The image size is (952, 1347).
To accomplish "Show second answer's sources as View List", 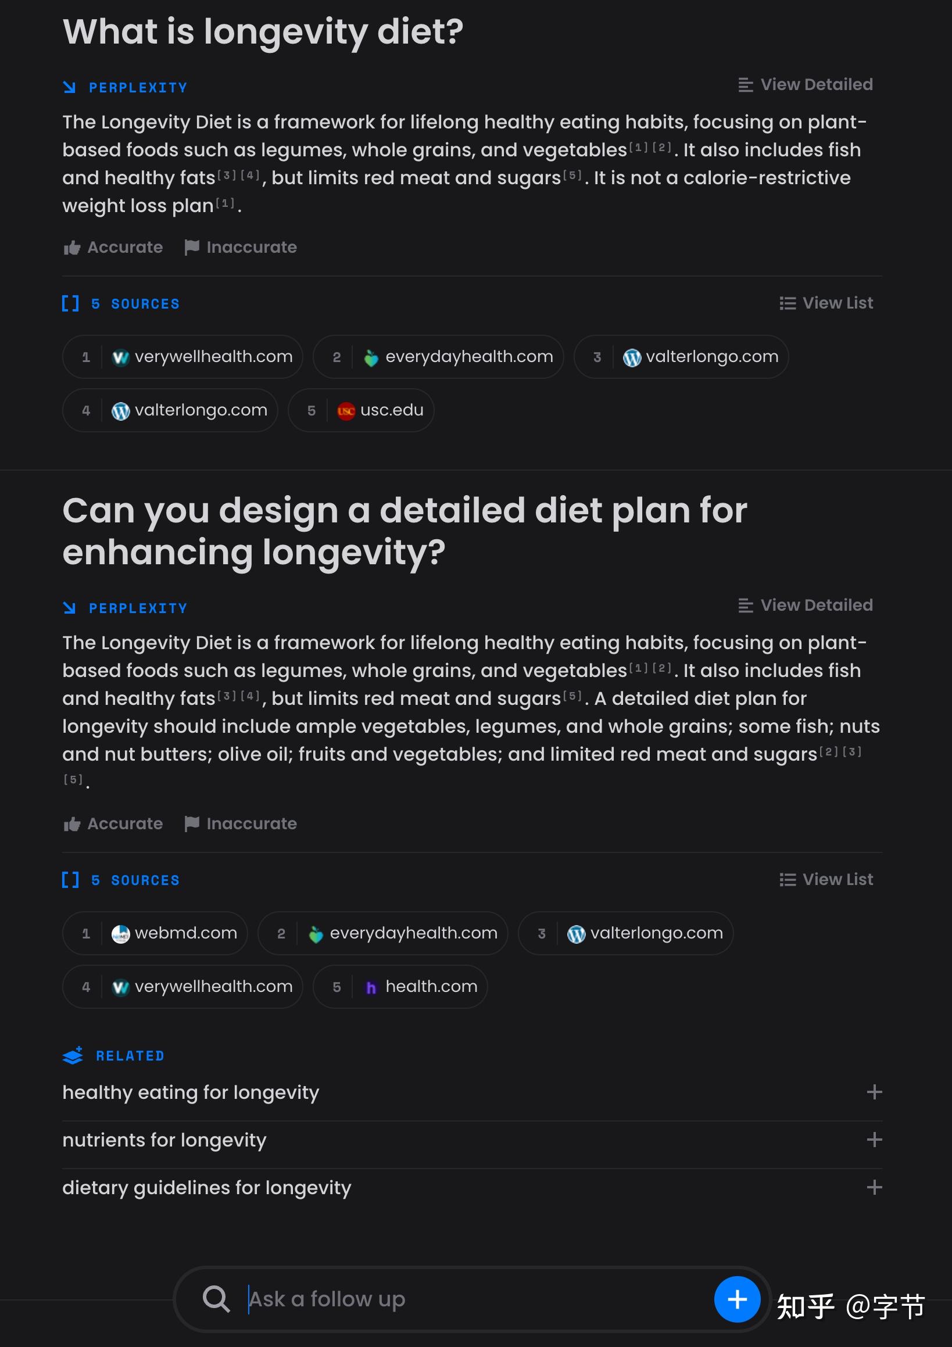I will tap(826, 879).
